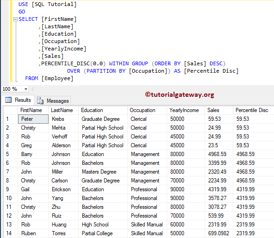
Task: Click the Yang last name cell
Action: click(x=63, y=198)
